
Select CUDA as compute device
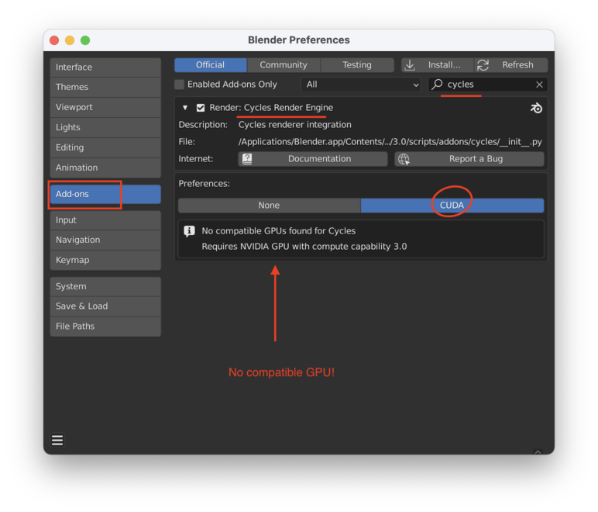452,206
